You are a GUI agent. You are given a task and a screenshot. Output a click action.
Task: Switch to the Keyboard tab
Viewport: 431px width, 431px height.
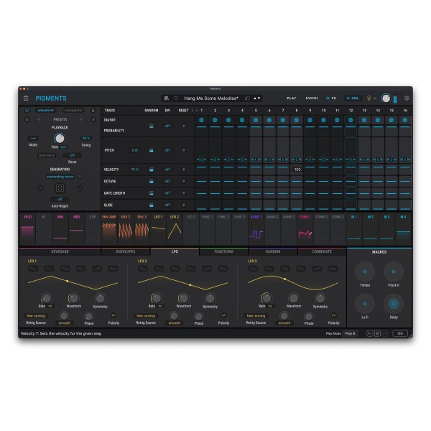60,251
